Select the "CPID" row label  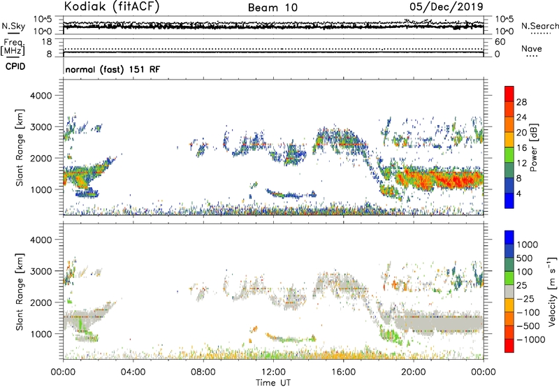click(15, 66)
